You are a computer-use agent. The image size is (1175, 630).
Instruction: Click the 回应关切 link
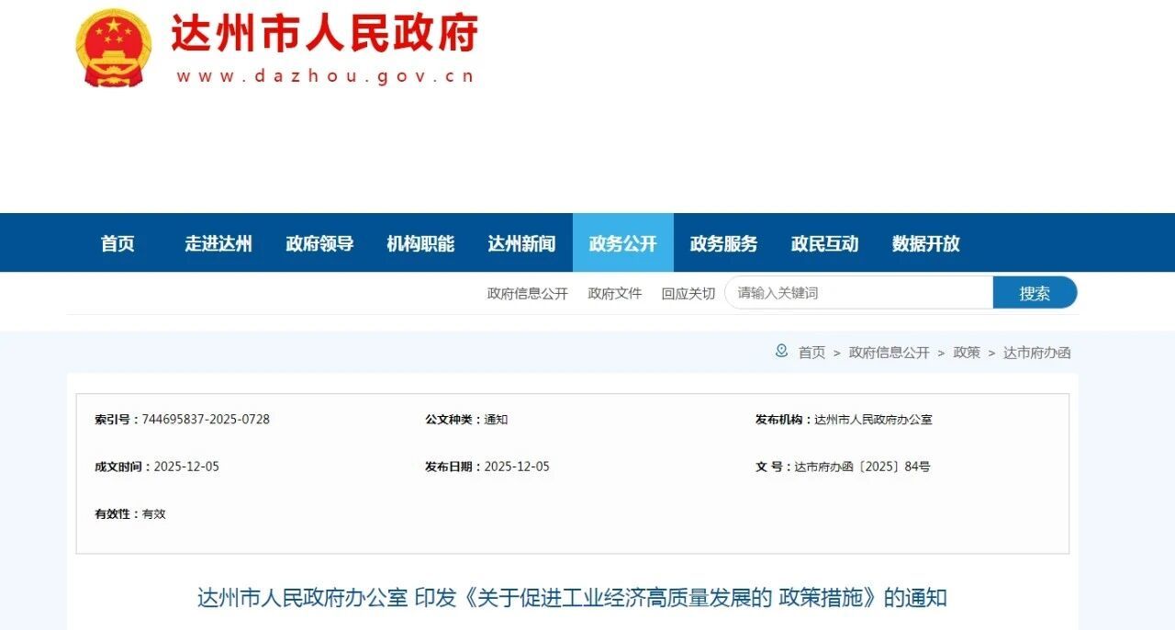688,294
